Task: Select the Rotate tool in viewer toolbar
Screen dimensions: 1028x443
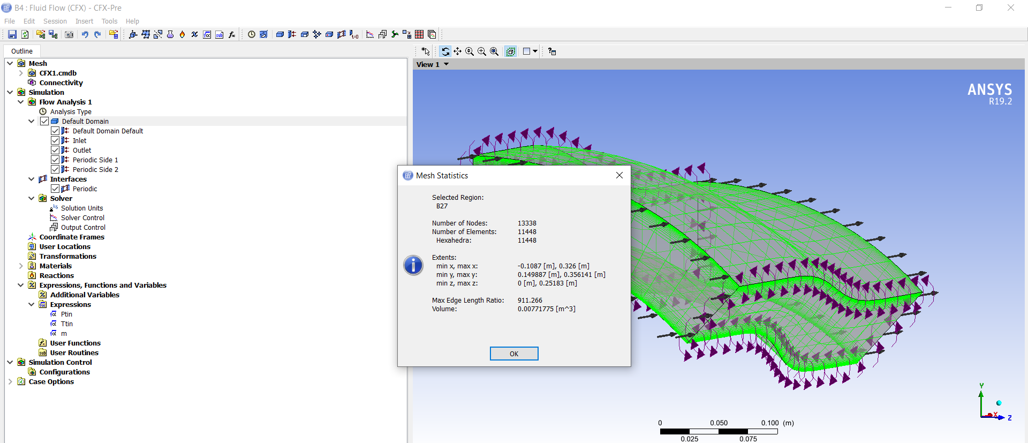Action: pos(445,51)
